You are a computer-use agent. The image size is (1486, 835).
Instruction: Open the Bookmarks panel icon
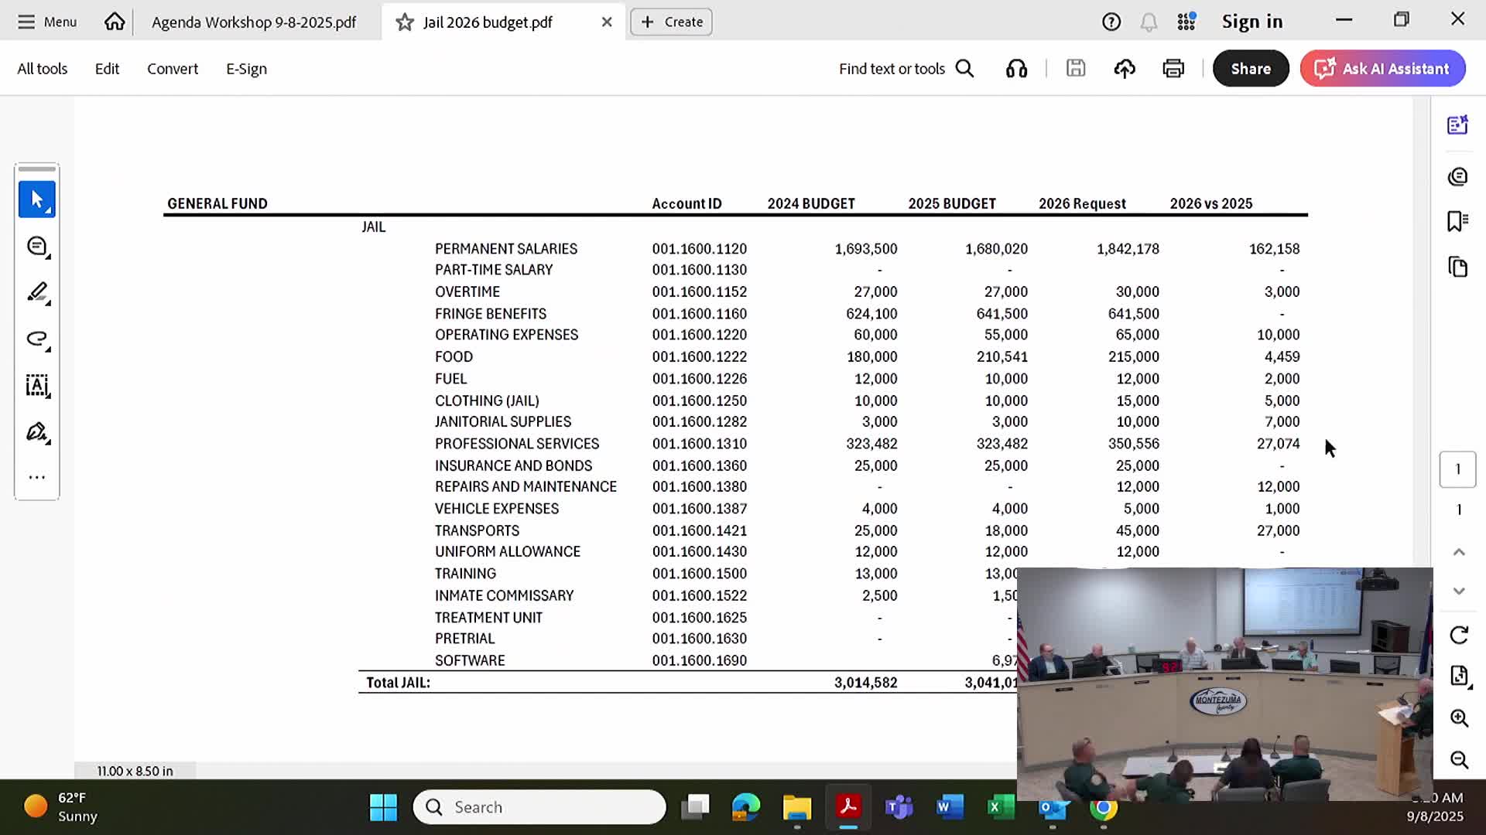[x=1457, y=222]
